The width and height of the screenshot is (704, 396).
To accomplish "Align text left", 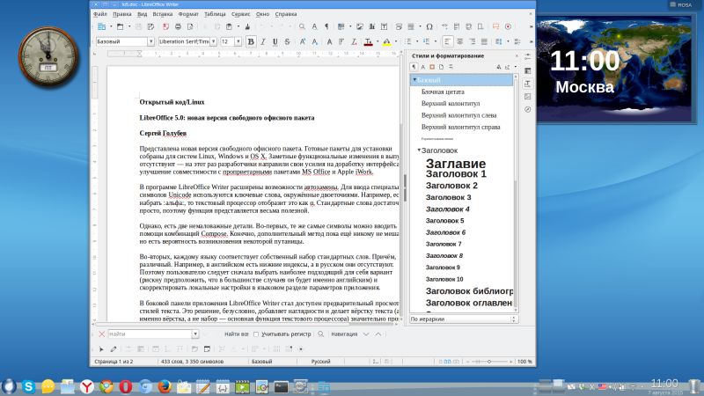I will [447, 41].
